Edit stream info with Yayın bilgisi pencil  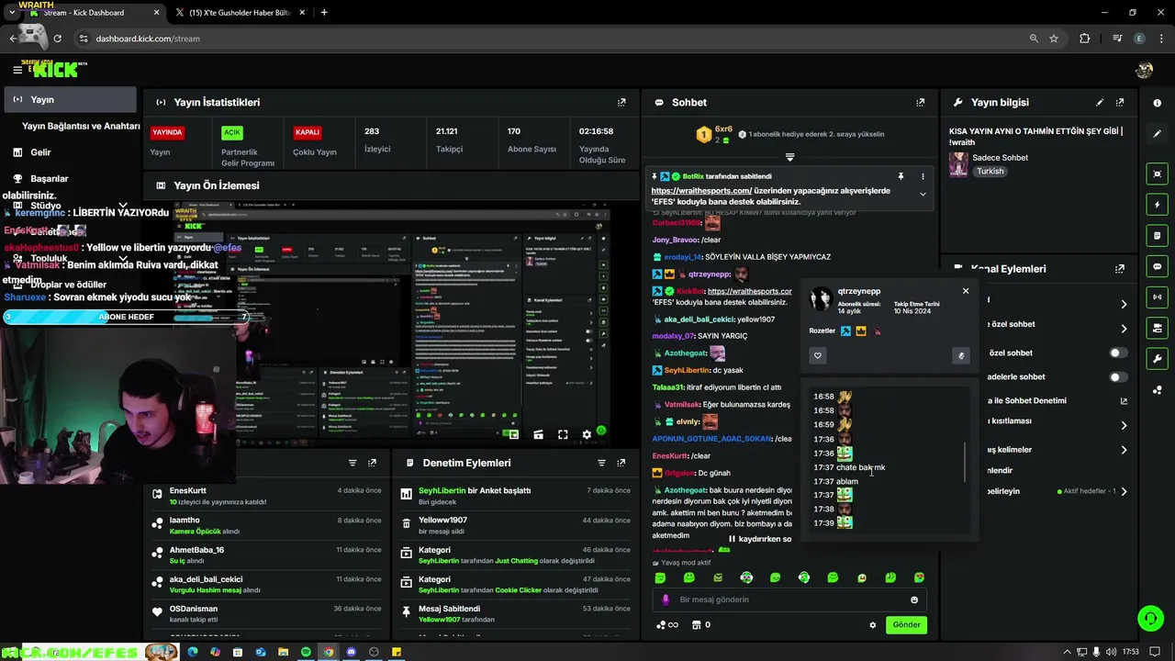click(x=1100, y=103)
